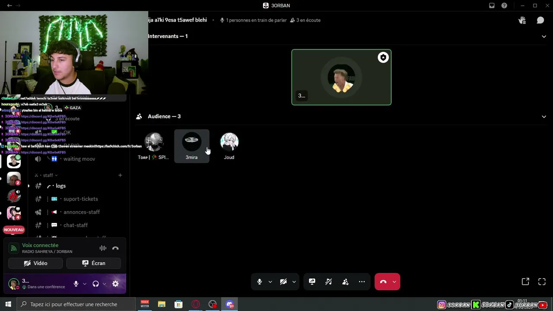Collapse the Audience section
Screen dimensions: 553x311
click(x=544, y=117)
